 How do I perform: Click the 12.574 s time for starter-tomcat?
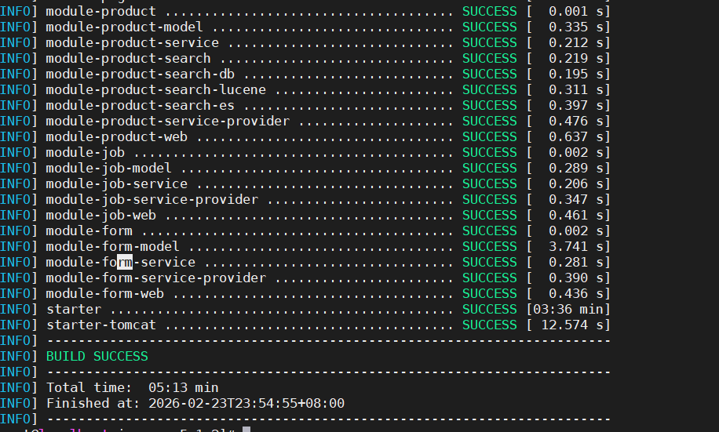(568, 325)
